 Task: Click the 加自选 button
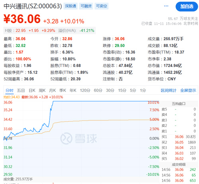pos(187,6)
